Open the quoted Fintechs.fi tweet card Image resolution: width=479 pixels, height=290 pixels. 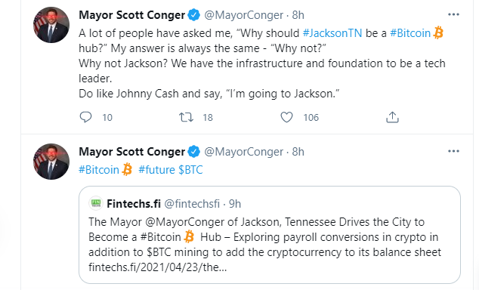[270, 235]
